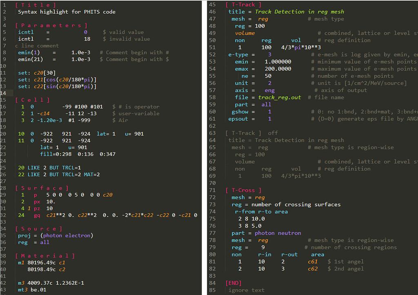Click the 'number of crossing surfaces' text
418x295 pixels.
pyautogui.click(x=296, y=205)
